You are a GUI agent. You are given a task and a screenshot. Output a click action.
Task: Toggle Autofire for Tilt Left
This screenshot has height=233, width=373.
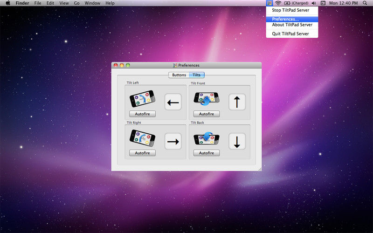tap(142, 114)
